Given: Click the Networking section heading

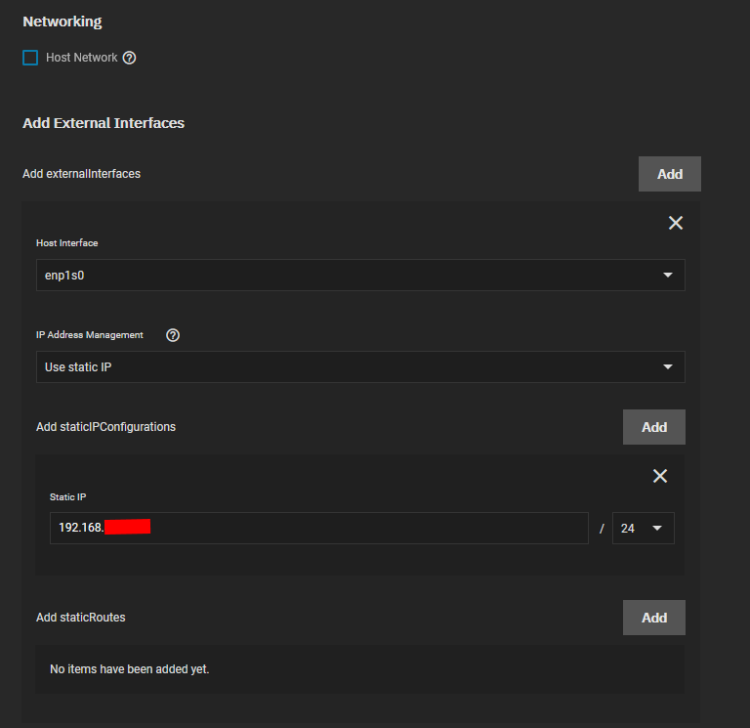Looking at the screenshot, I should [x=62, y=21].
